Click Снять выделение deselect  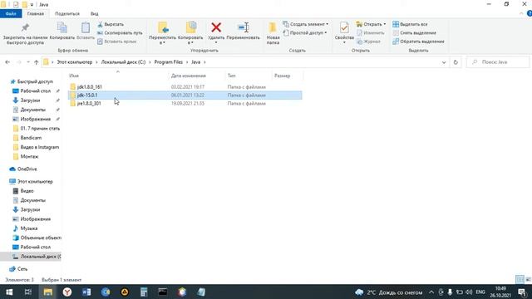pos(414,33)
